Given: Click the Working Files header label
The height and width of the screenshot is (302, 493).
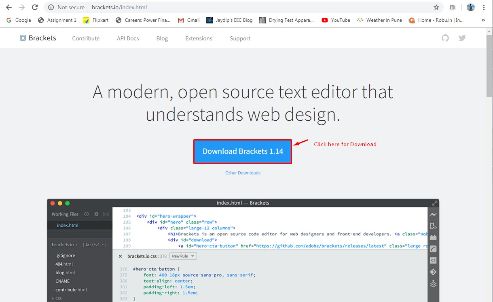Looking at the screenshot, I should pos(65,214).
